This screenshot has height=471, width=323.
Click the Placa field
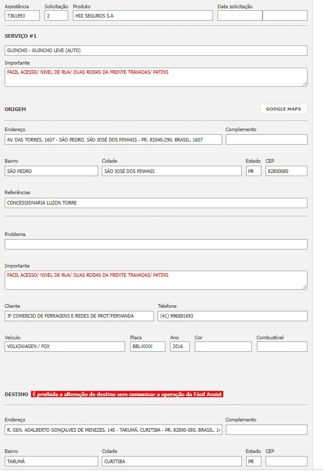(147, 347)
